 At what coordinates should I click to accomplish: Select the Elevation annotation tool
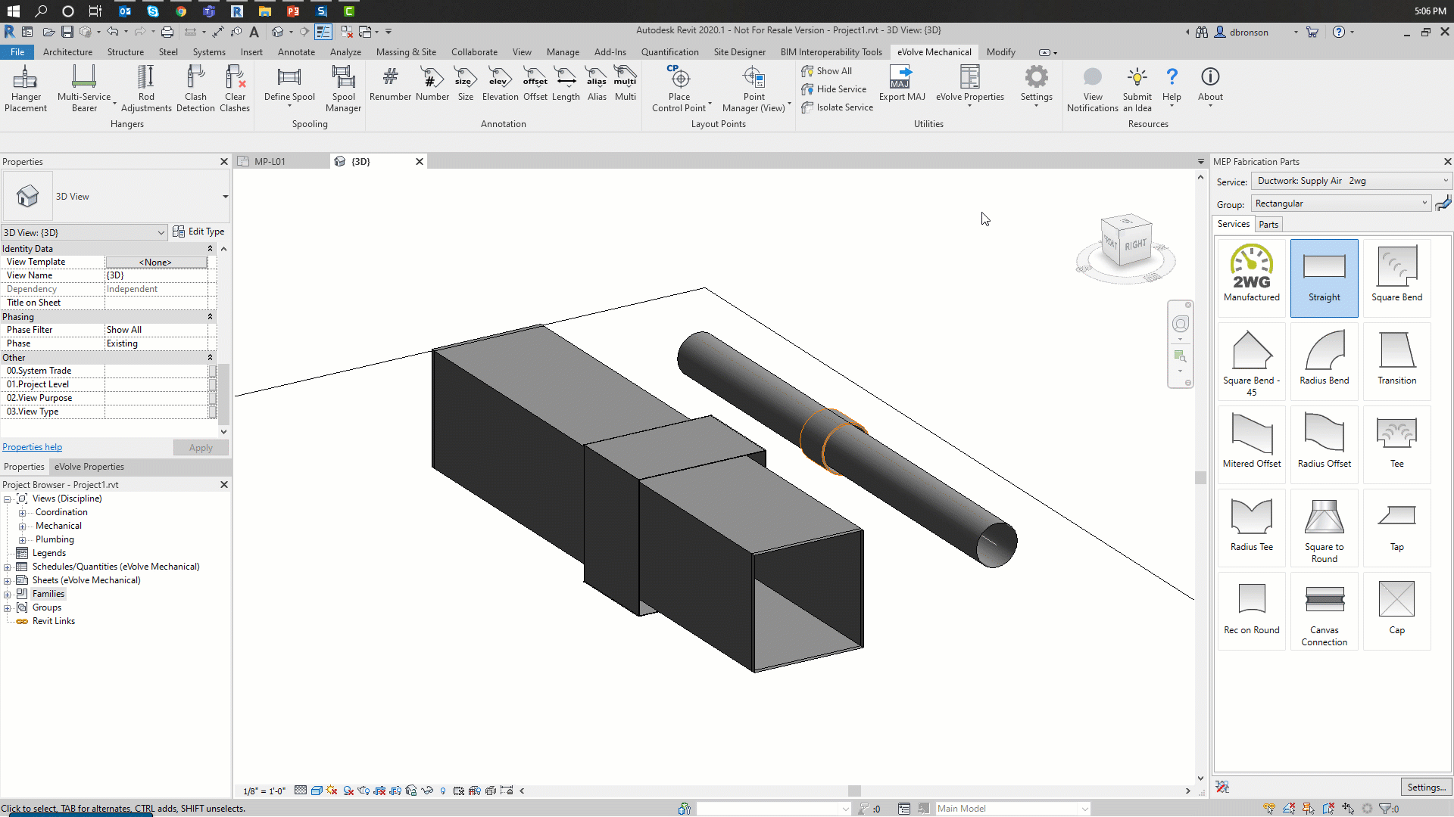click(x=500, y=83)
